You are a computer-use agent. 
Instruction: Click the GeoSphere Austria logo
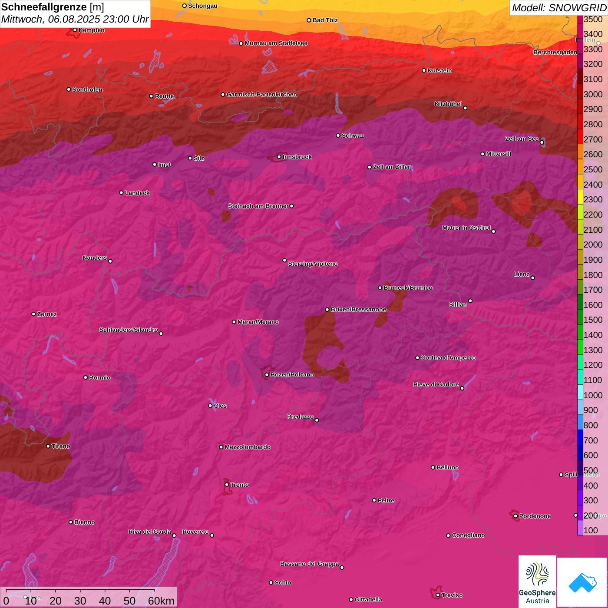[x=537, y=581]
